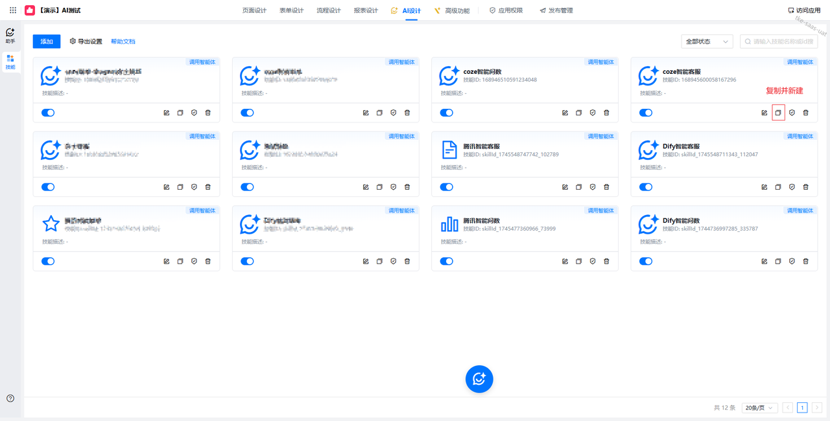Click copy icon on coze智能客服 card
The height and width of the screenshot is (421, 830).
pos(778,113)
